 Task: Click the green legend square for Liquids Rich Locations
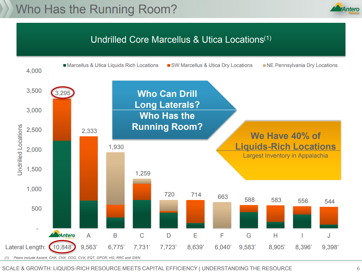coord(64,65)
